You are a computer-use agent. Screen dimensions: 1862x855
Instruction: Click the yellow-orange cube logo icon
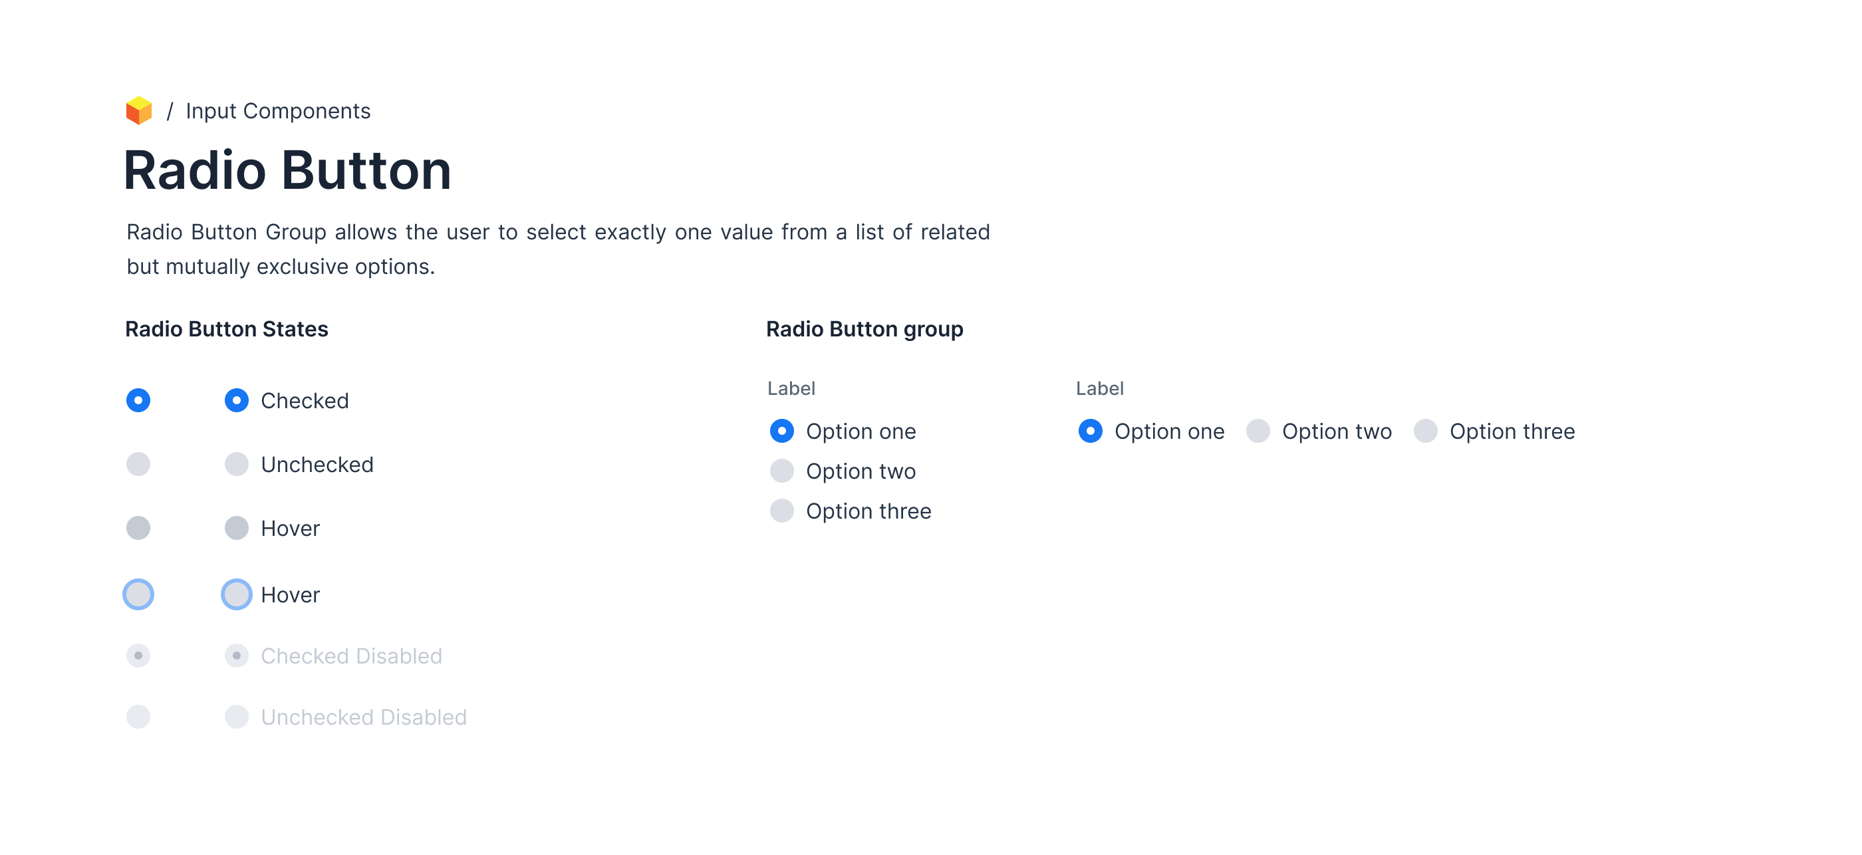click(x=139, y=110)
